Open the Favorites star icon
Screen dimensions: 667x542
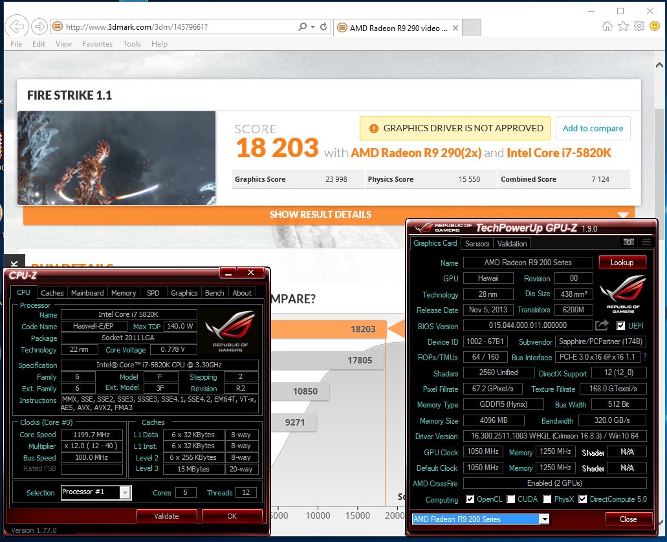[623, 27]
